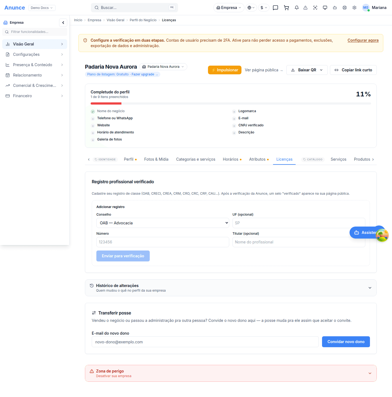Select the Horários tab
Viewport: 392px width, 397px height.
[x=232, y=159]
